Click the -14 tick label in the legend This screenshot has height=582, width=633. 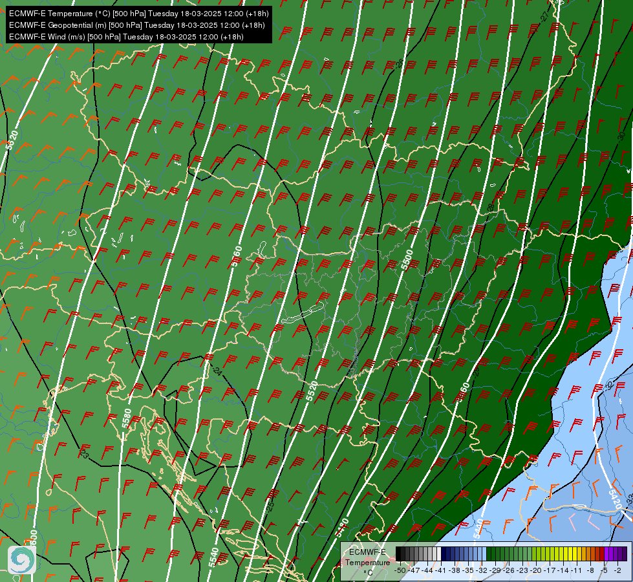tap(564, 570)
